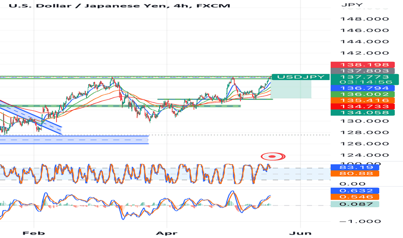Select the blue descending parallel channel
This screenshot has width=403, height=238.
pos(31,117)
